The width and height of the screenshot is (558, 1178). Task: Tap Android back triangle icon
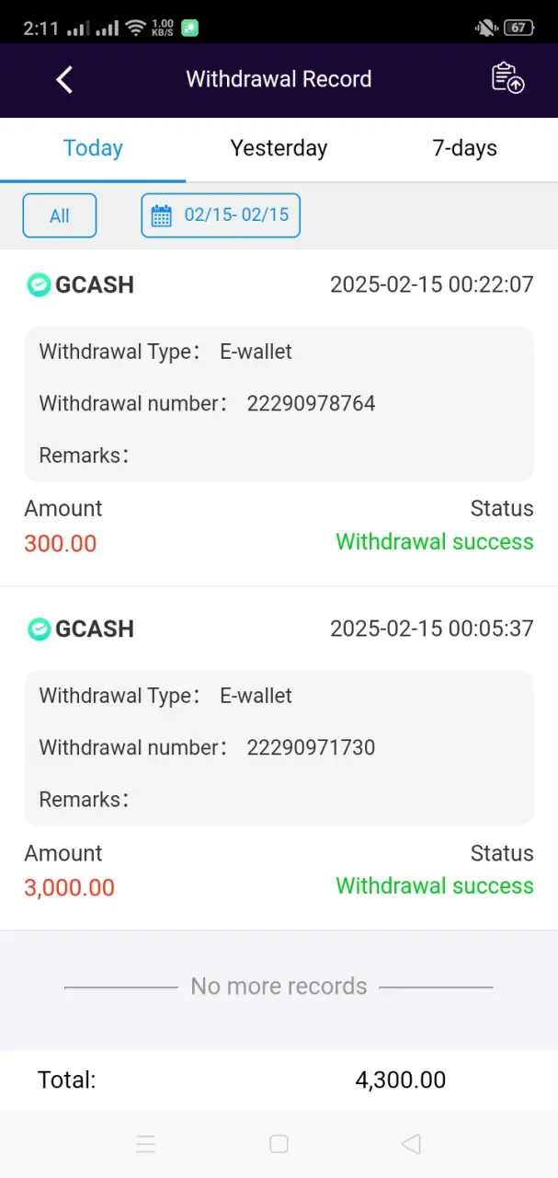tap(411, 1144)
